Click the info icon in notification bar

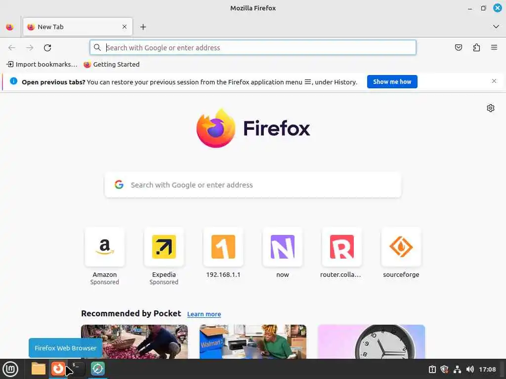pos(13,81)
